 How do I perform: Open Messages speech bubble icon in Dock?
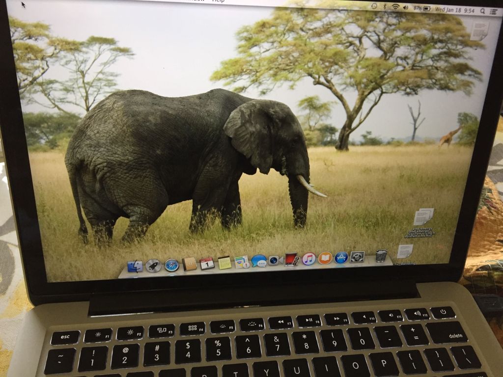point(259,261)
